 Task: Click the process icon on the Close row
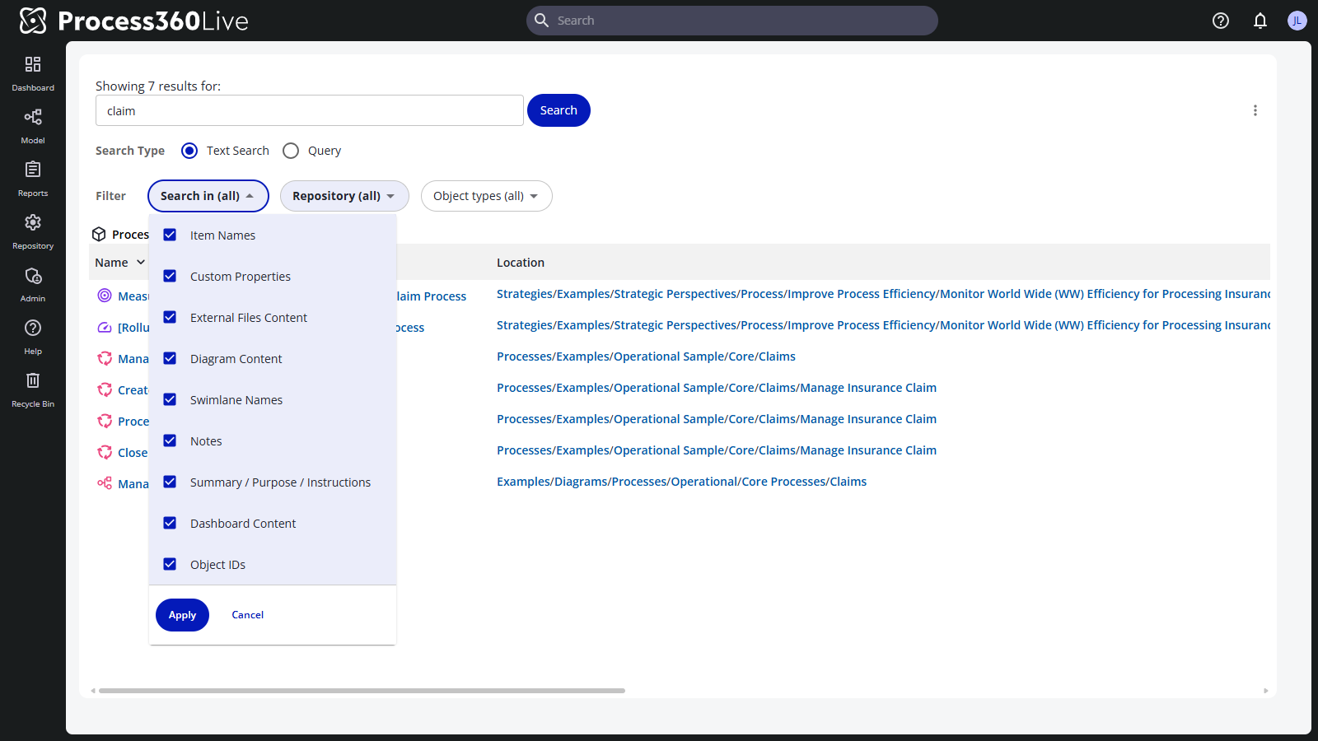(105, 452)
